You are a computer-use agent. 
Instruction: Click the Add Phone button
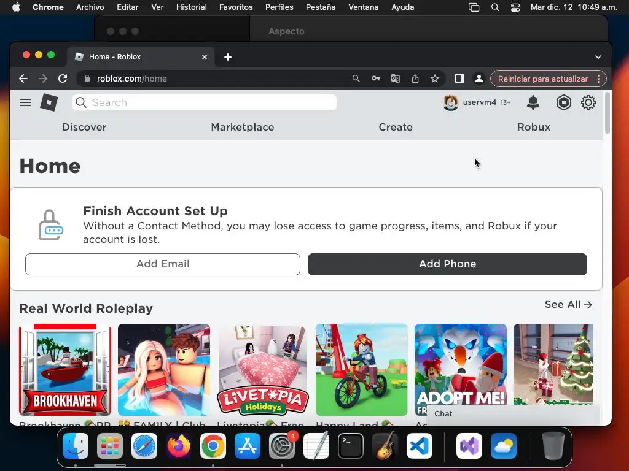447,264
